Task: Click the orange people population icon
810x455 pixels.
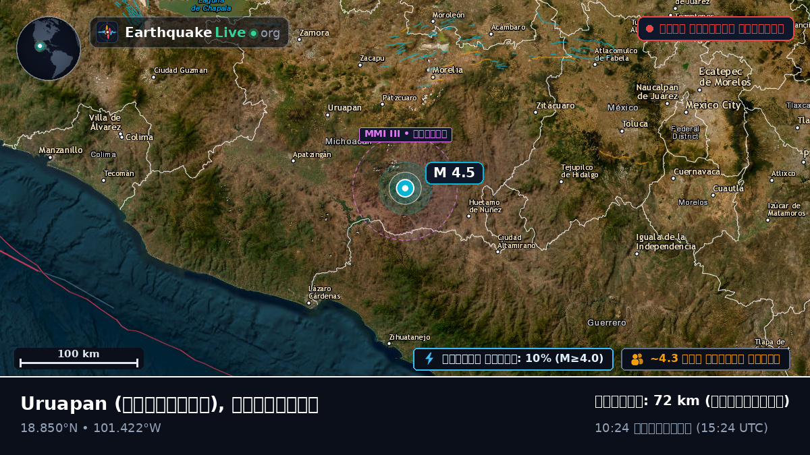Action: tap(637, 359)
